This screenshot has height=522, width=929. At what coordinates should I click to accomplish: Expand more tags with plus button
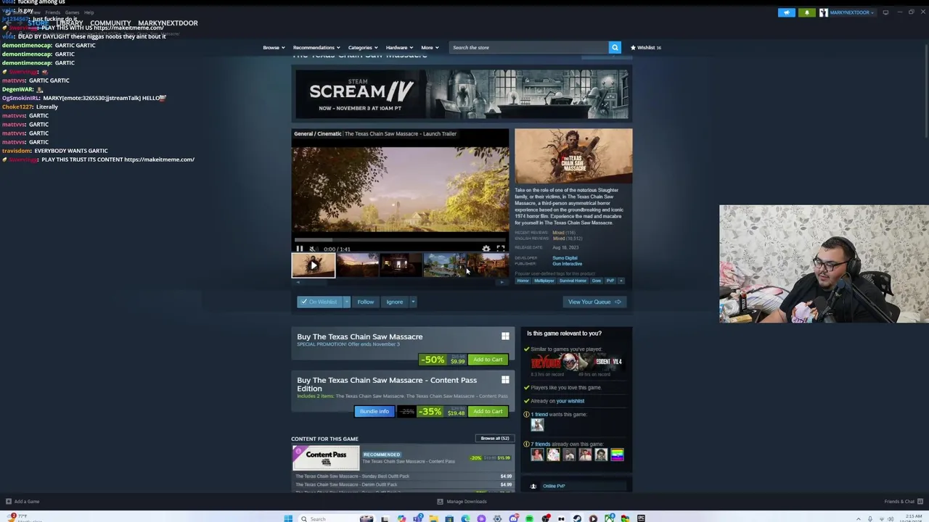coord(621,281)
